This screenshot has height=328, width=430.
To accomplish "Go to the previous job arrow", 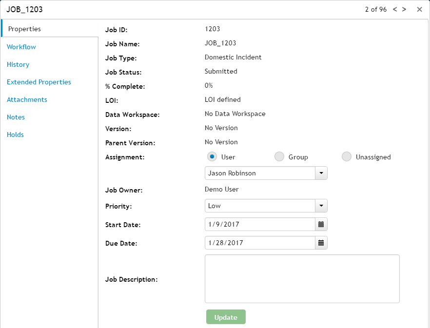I will (395, 9).
